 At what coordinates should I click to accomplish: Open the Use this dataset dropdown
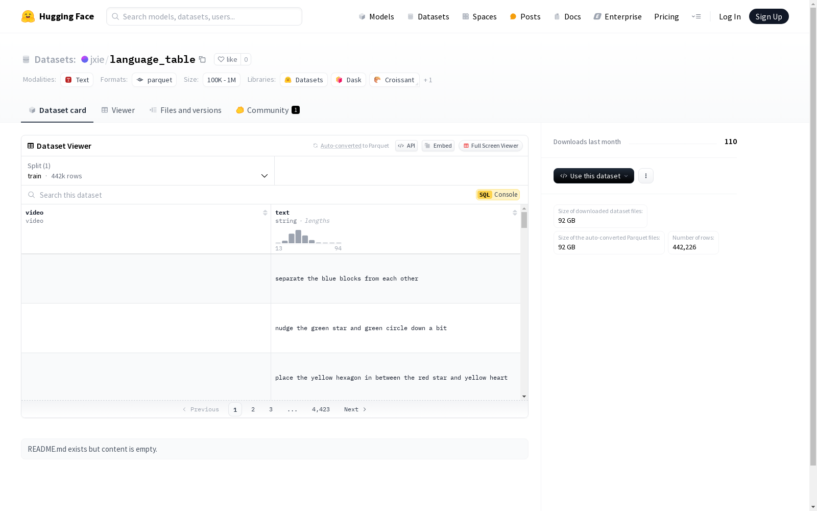click(594, 176)
